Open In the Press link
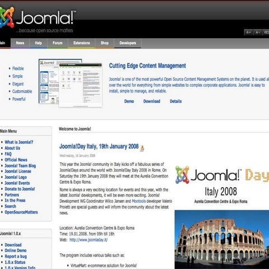 (x=15, y=201)
